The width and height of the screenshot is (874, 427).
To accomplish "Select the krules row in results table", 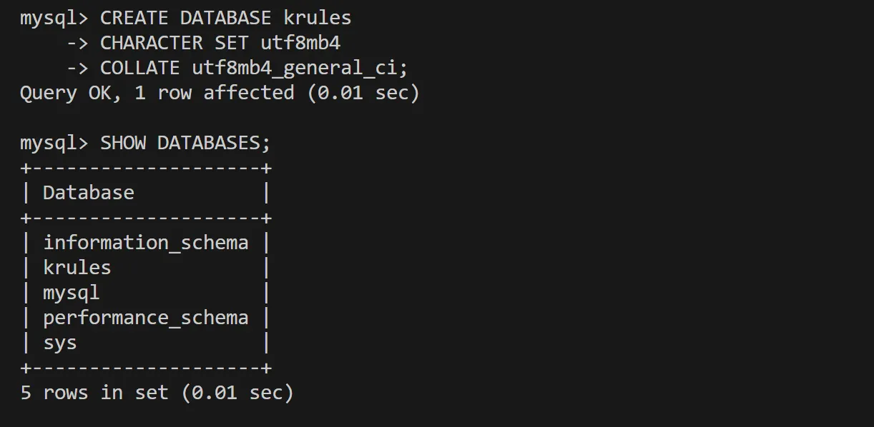I will pyautogui.click(x=77, y=268).
